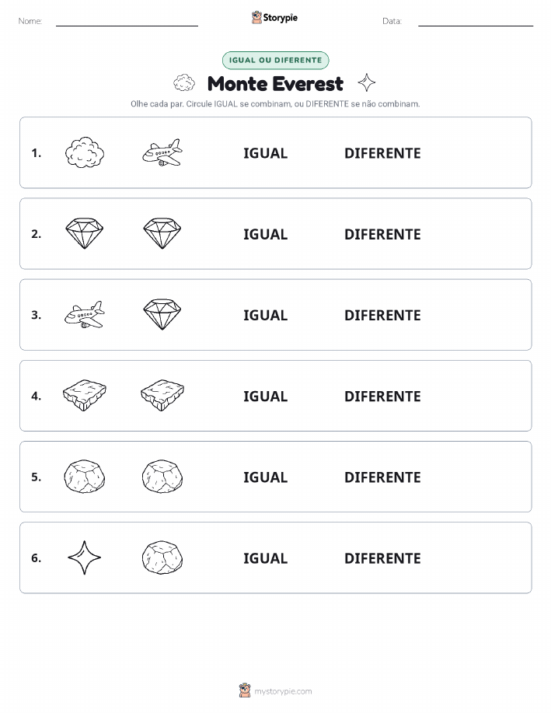Select IGUAL for question 2
Image resolution: width=551 pixels, height=713 pixels.
click(x=266, y=234)
